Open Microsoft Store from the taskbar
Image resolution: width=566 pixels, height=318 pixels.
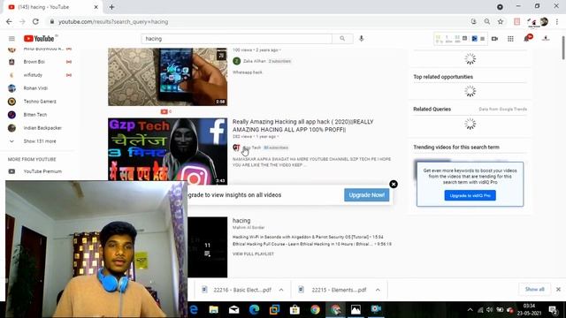[294, 310]
